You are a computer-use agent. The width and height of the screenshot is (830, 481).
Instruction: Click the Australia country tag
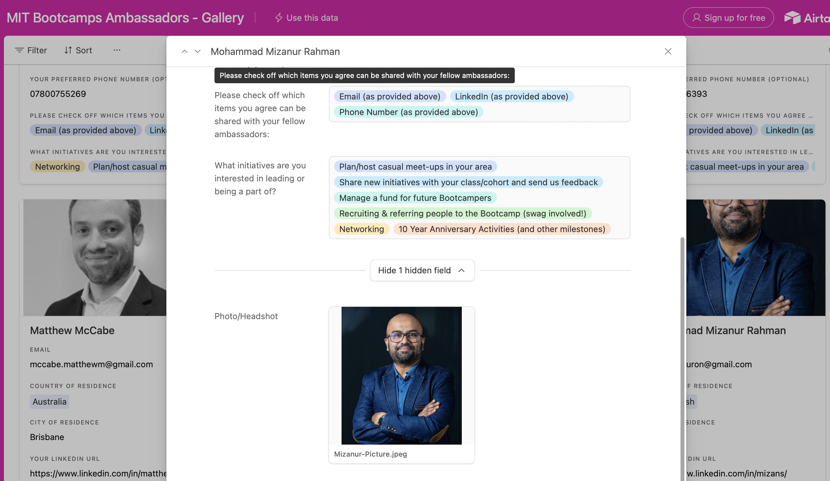pyautogui.click(x=49, y=402)
